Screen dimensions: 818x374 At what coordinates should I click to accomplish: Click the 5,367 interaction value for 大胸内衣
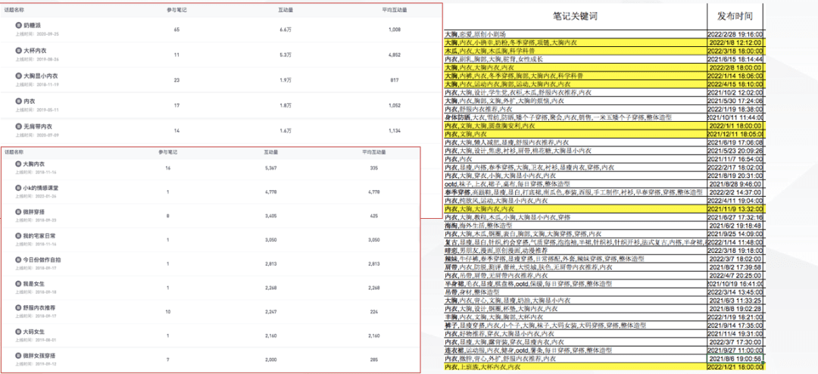click(x=270, y=168)
